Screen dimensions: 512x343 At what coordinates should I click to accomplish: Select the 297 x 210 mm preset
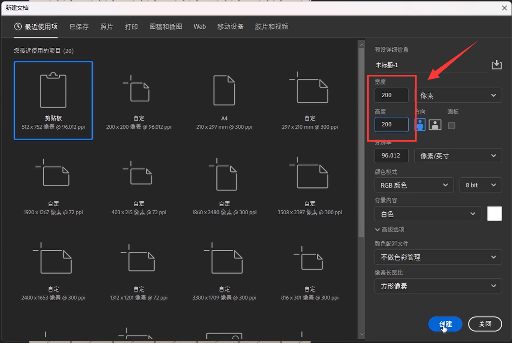(310, 100)
